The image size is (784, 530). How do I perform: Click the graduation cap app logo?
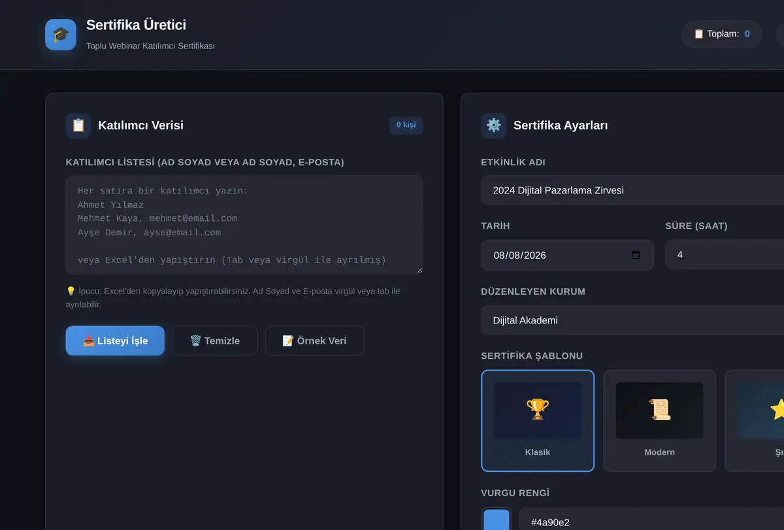click(x=61, y=35)
